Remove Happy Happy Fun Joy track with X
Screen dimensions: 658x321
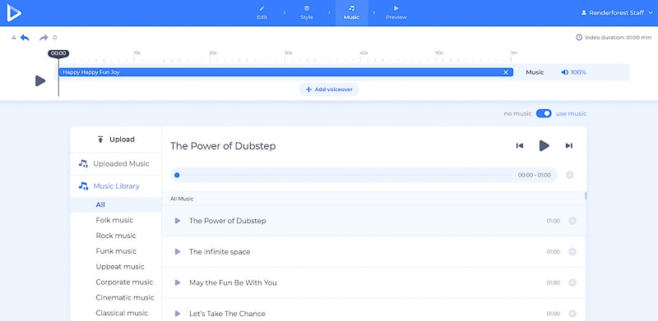pyautogui.click(x=506, y=72)
